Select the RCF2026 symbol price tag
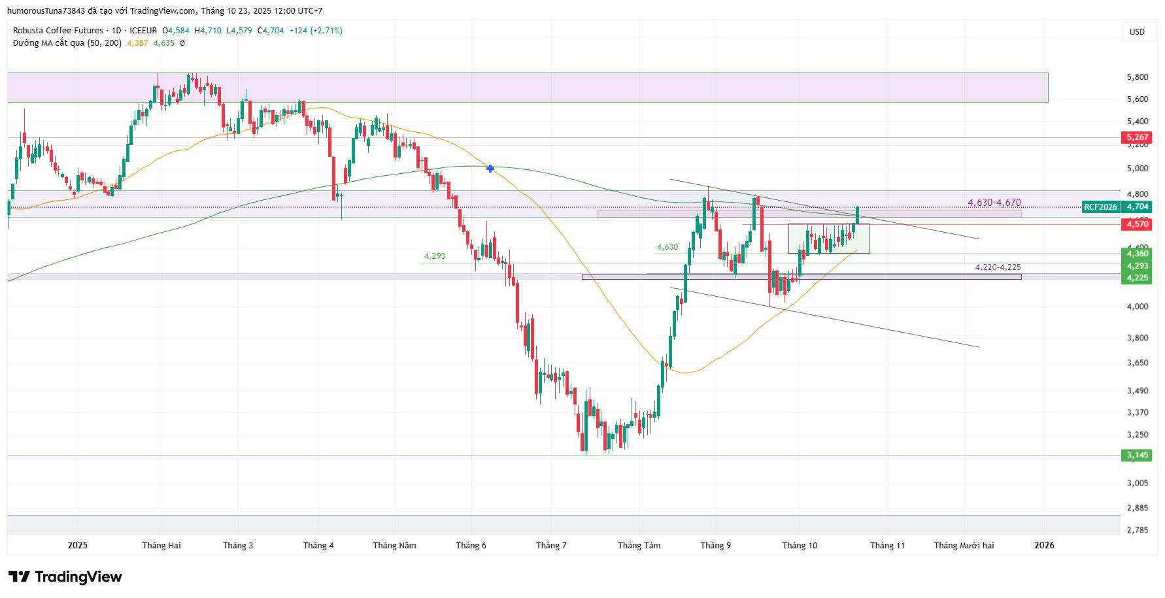The image size is (1165, 598). coord(1100,207)
